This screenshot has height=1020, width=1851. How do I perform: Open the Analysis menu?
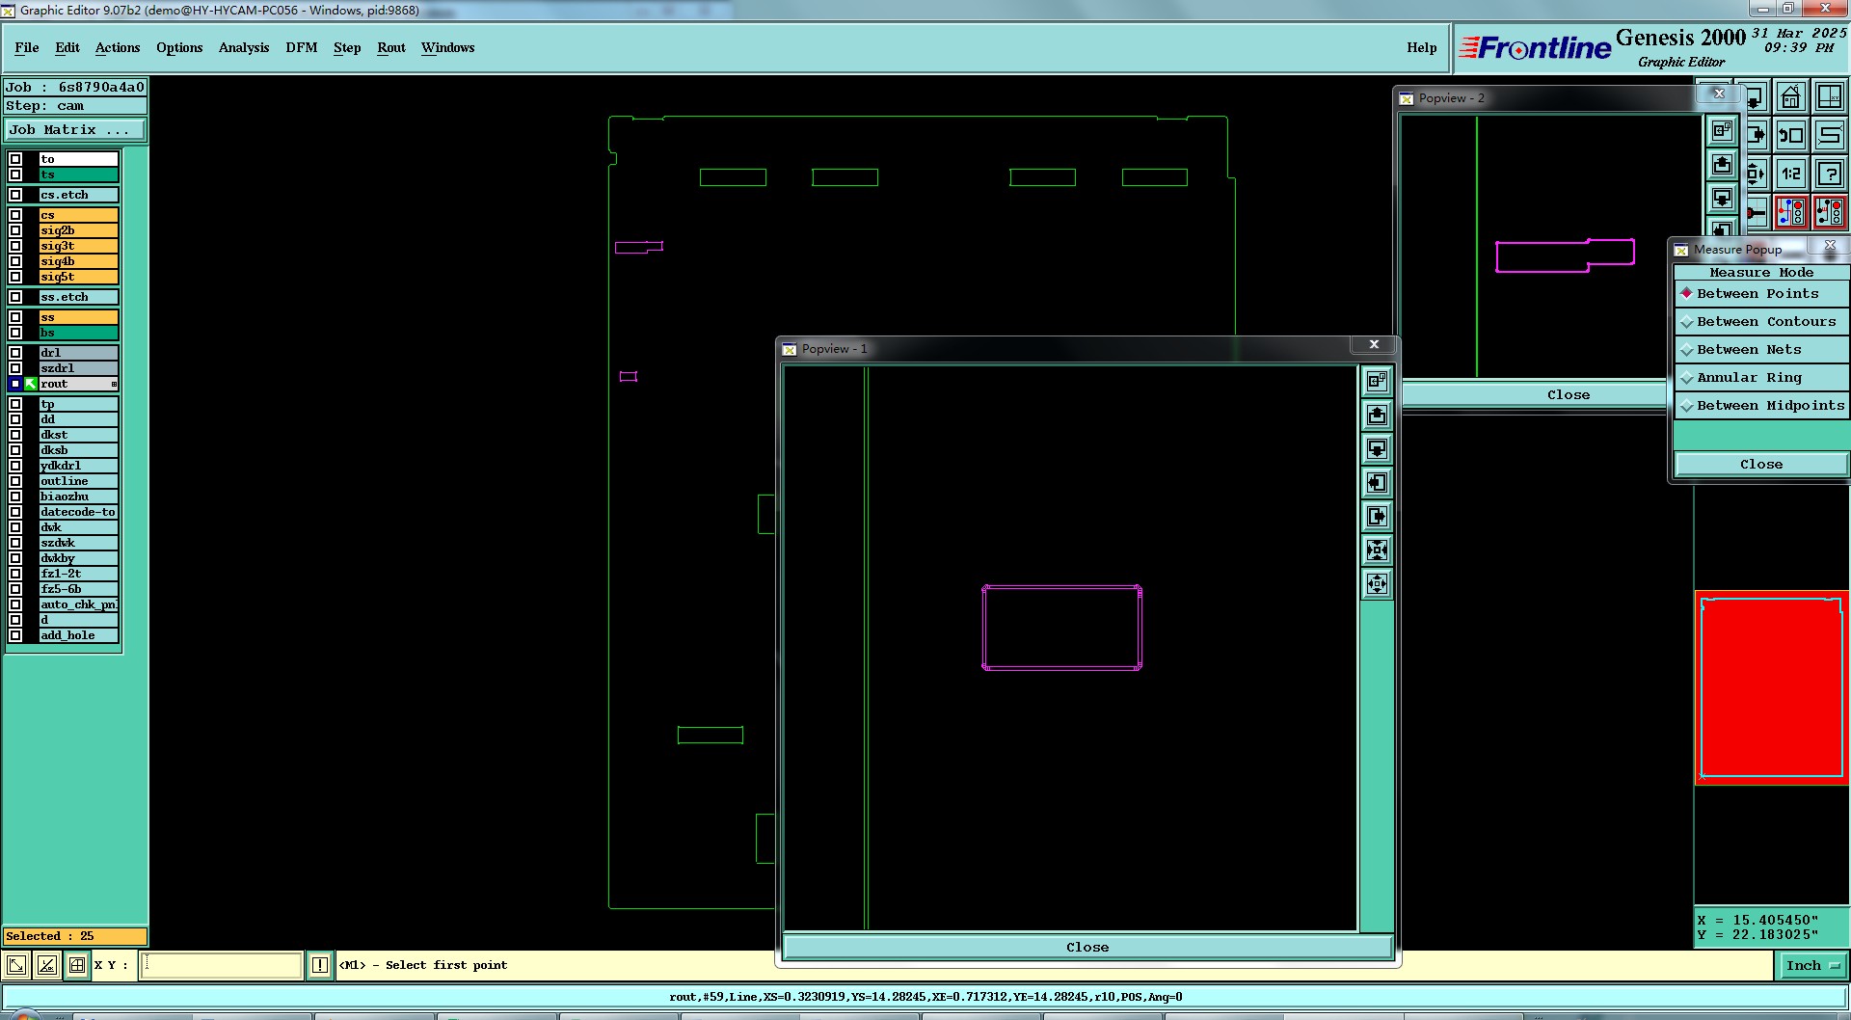click(x=244, y=47)
